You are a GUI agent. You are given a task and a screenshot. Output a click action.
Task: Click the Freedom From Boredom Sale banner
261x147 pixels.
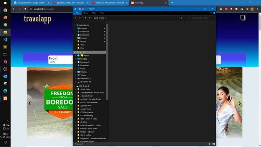(59, 101)
